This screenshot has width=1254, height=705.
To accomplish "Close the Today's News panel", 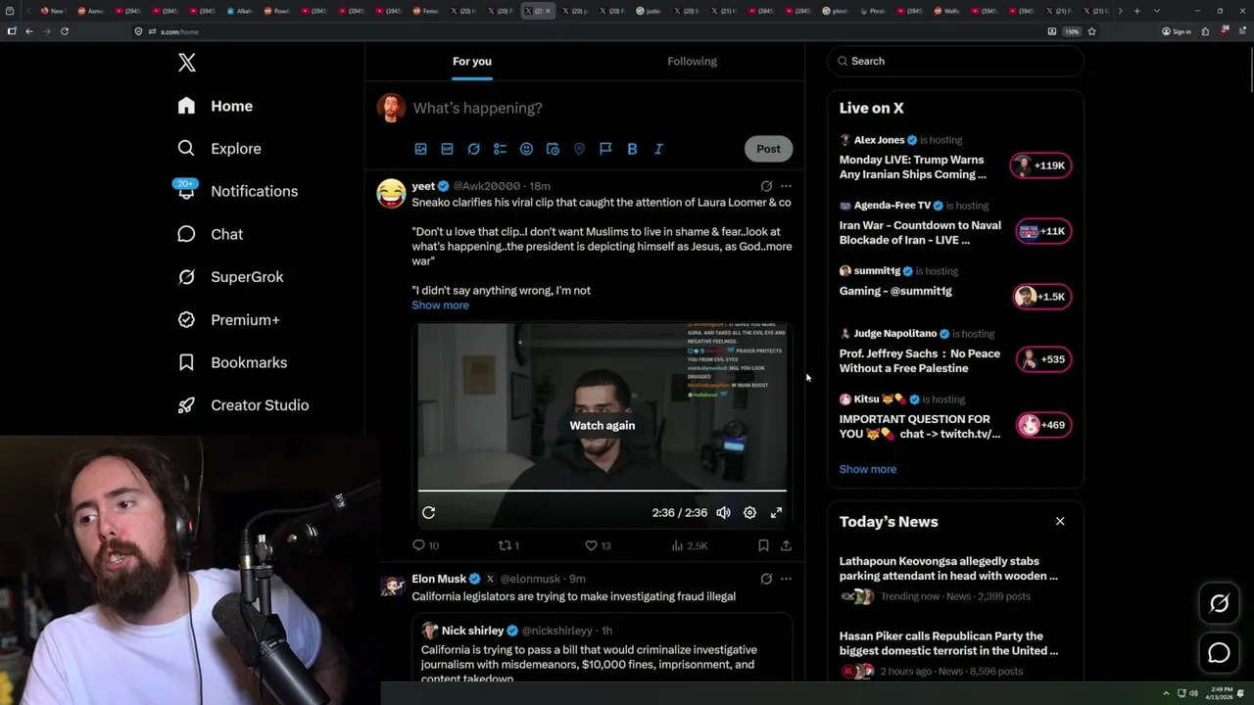I will [1060, 521].
